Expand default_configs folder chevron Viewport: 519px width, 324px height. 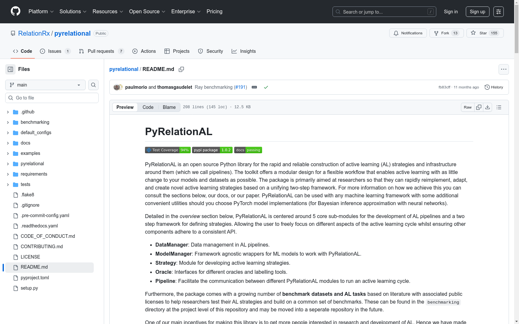click(x=8, y=133)
